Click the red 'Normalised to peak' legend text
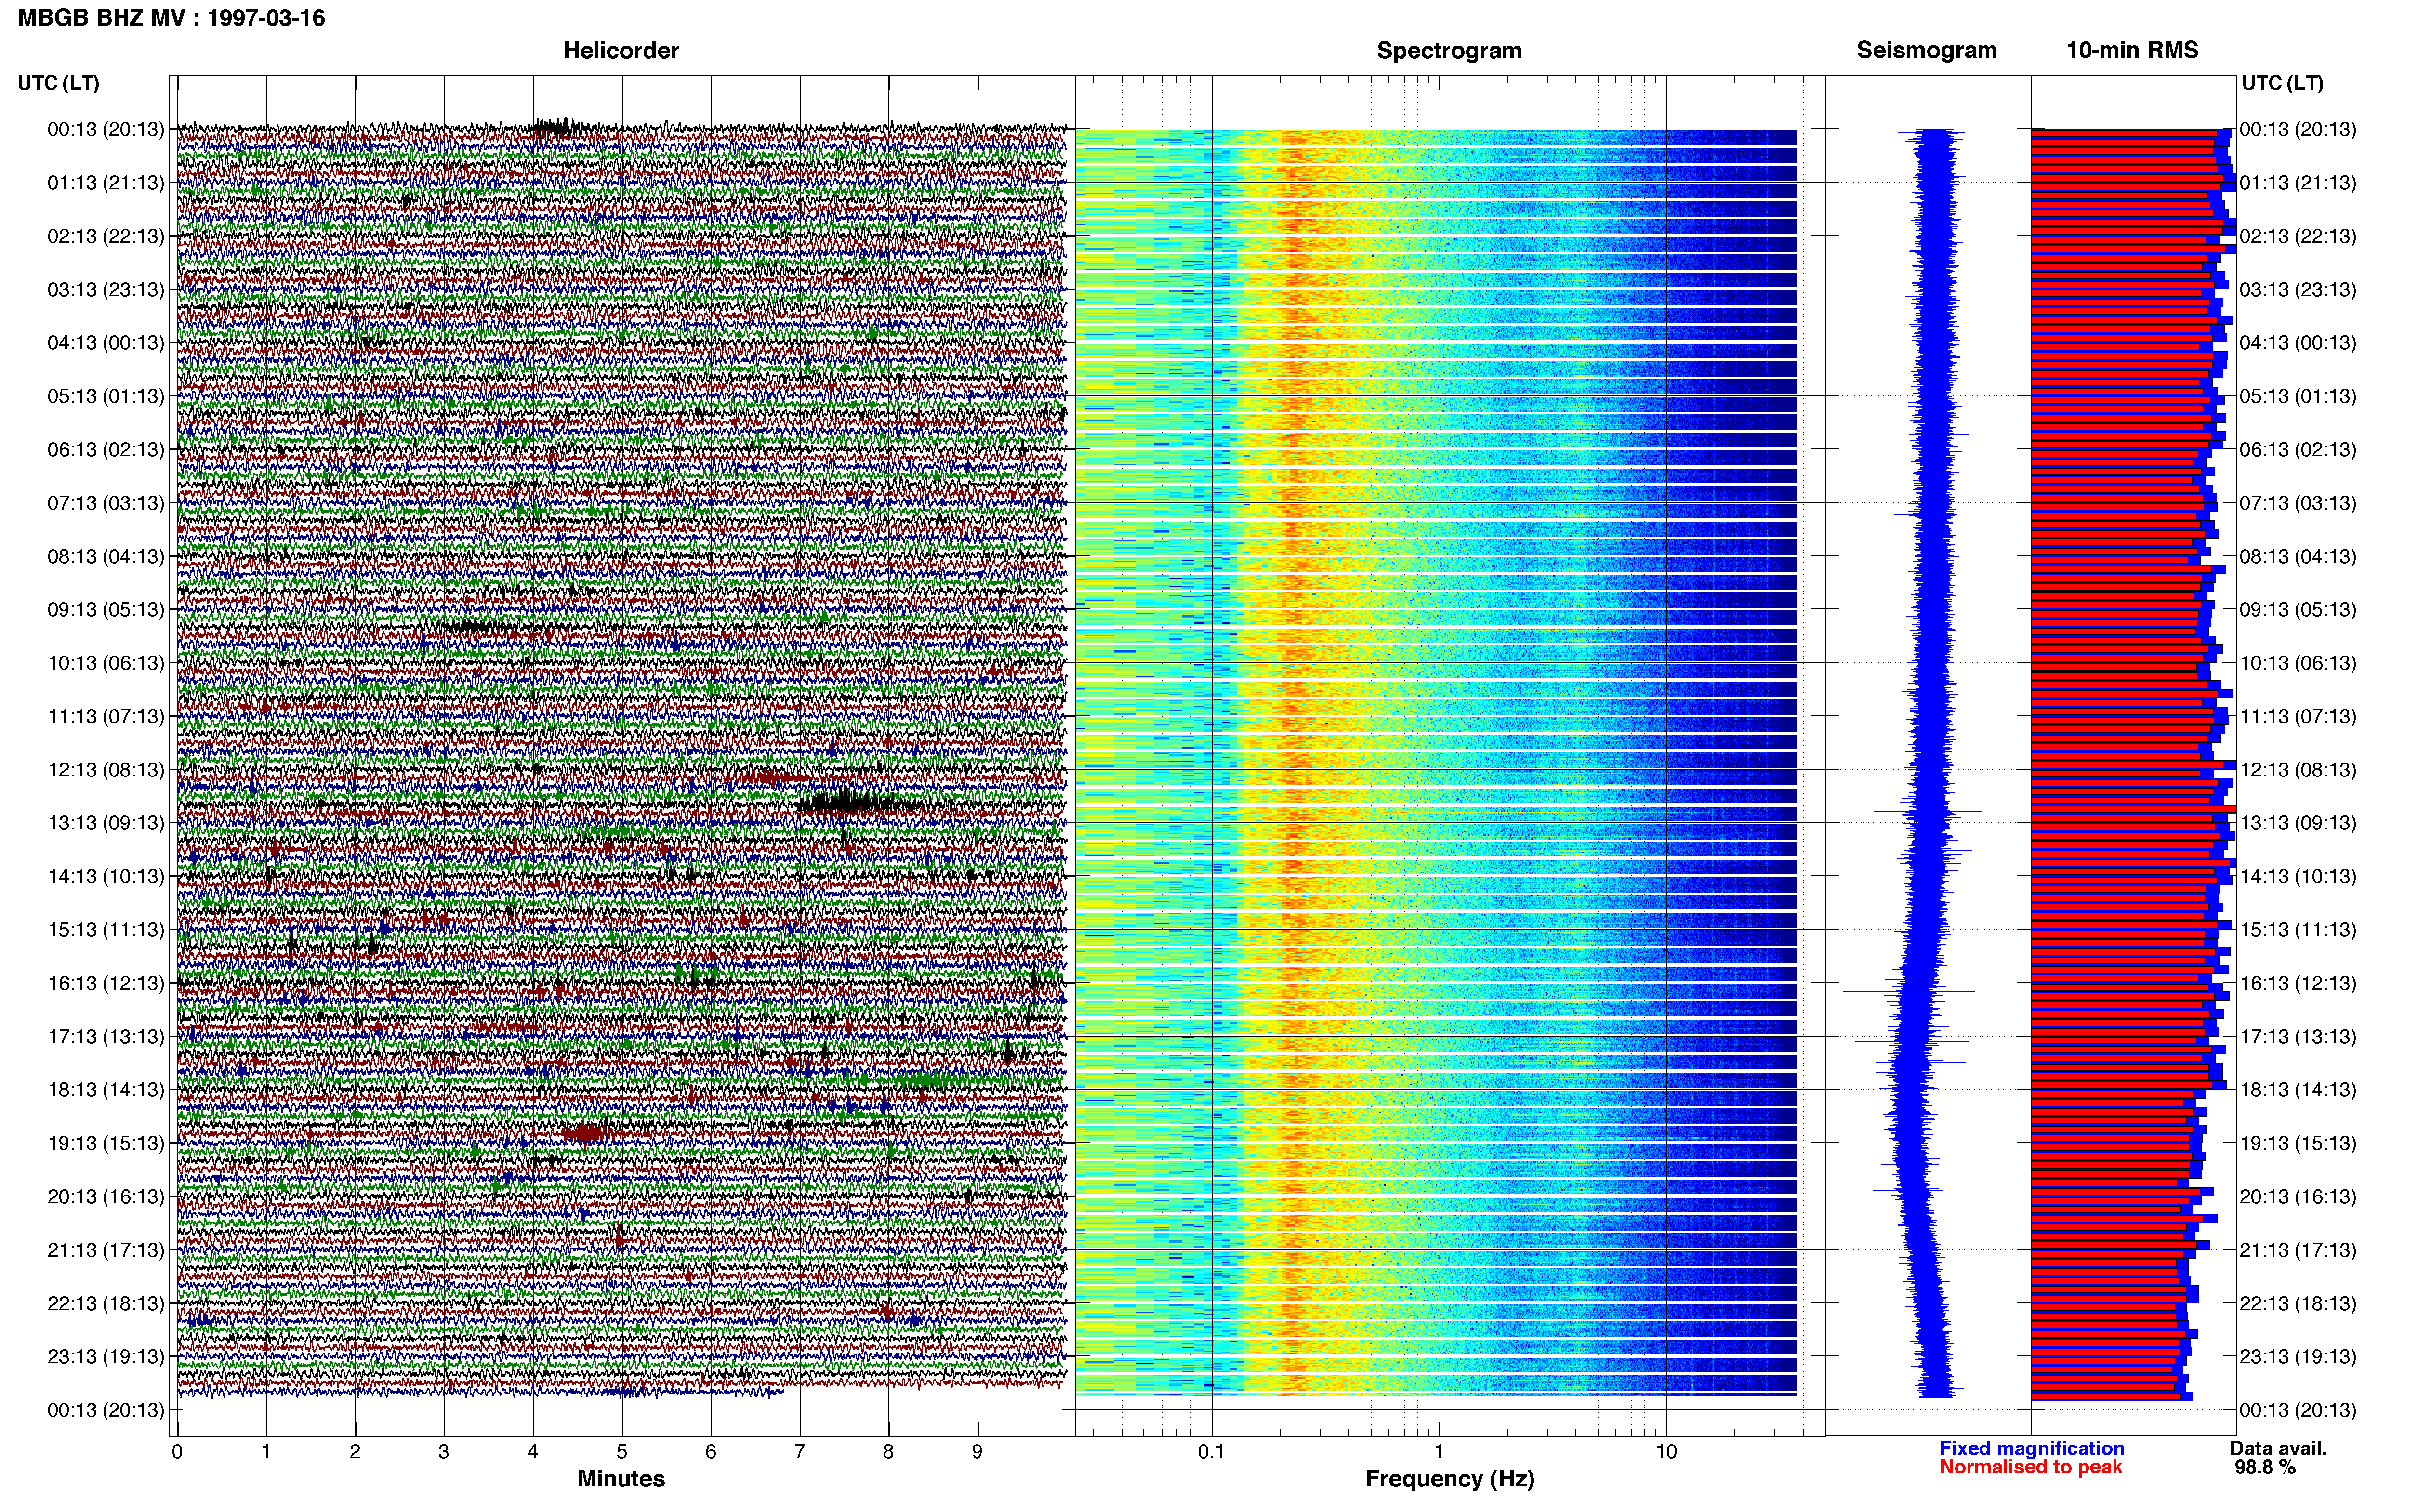 (x=2031, y=1467)
